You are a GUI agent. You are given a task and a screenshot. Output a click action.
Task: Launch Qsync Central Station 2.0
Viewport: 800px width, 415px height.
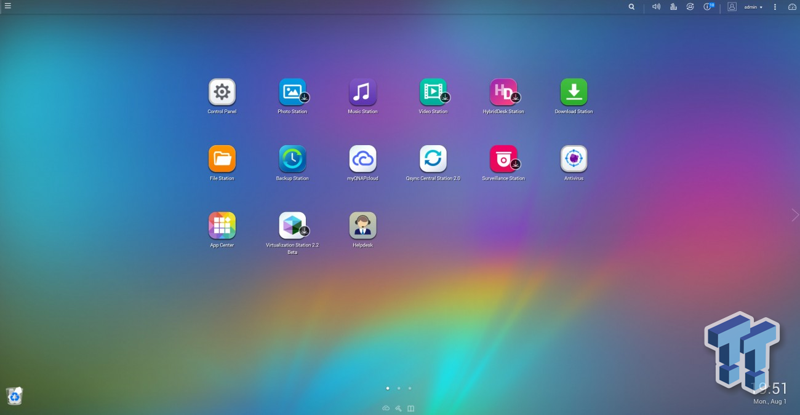point(433,159)
